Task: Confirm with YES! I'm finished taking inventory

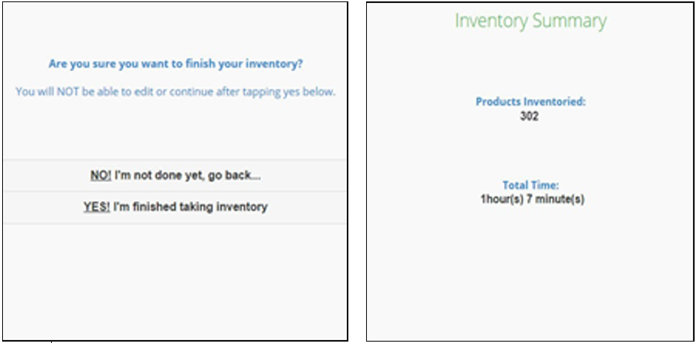Action: (175, 207)
